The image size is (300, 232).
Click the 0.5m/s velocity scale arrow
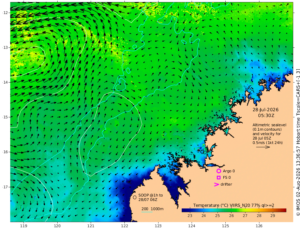263,147
